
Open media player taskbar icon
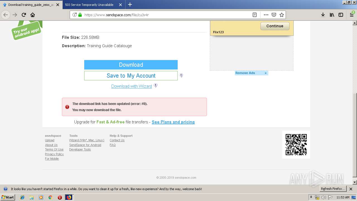coord(41,197)
